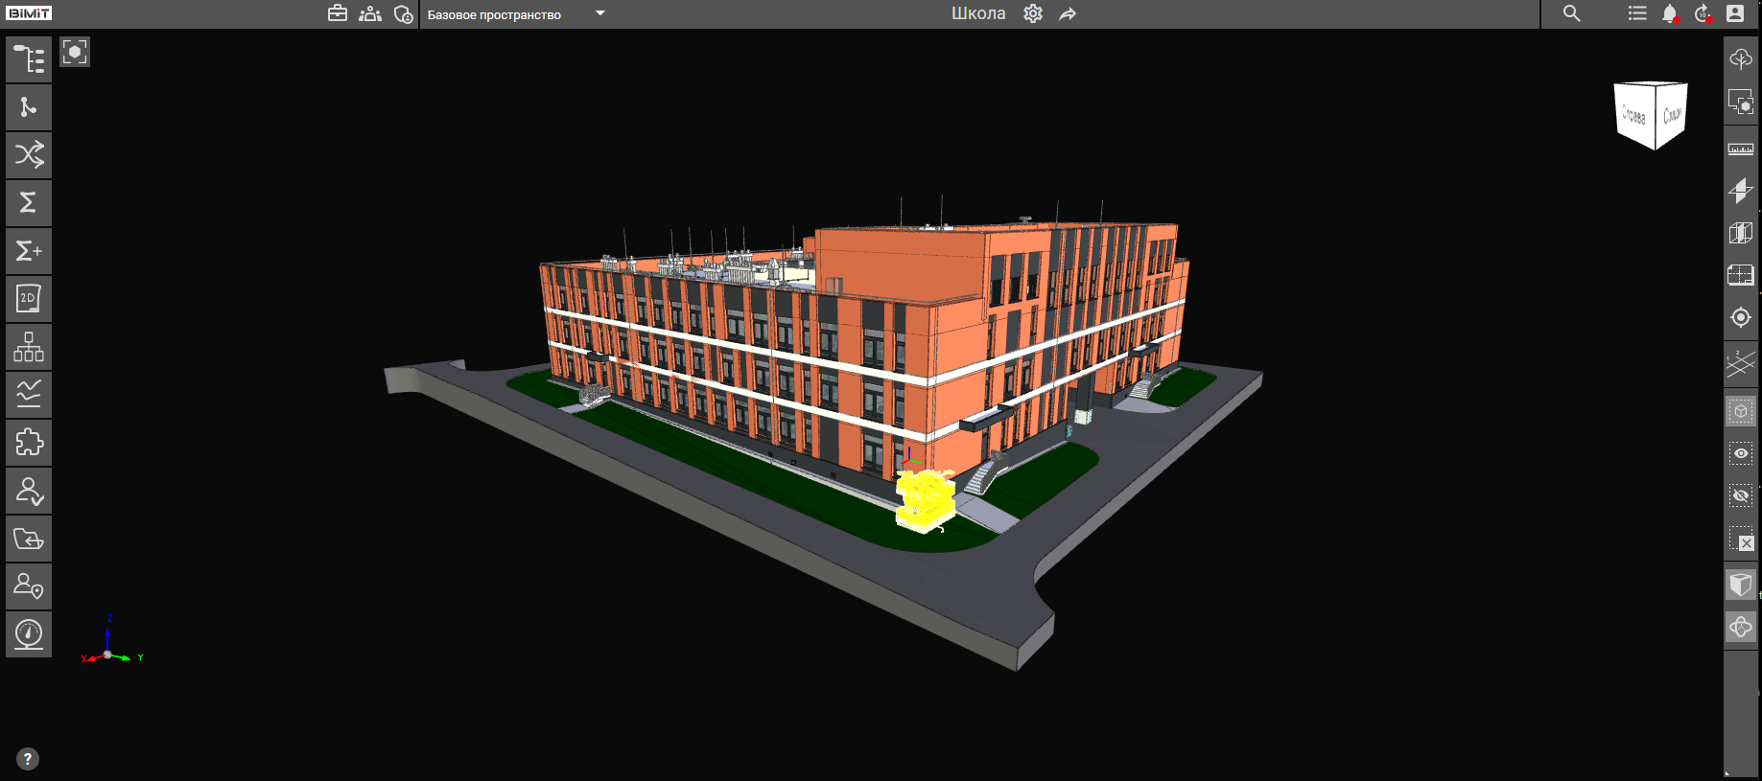The height and width of the screenshot is (781, 1762).
Task: Activate the section box tool
Action: [x=1740, y=233]
